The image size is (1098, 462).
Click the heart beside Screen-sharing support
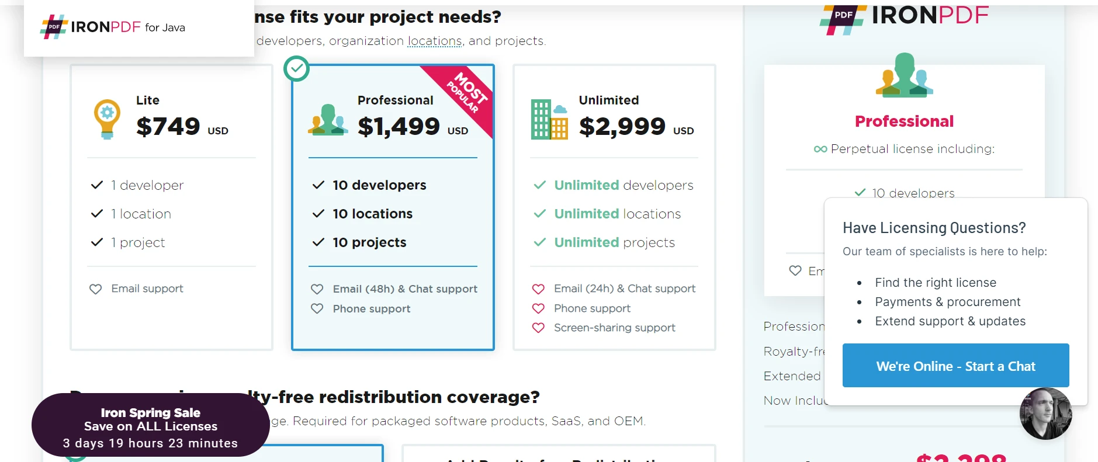point(538,328)
